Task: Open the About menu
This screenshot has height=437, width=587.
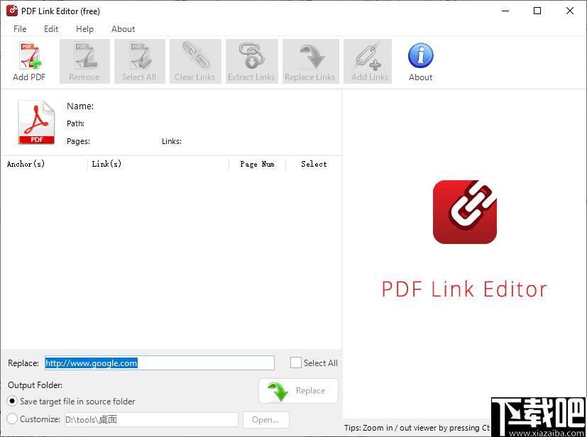Action: [124, 29]
